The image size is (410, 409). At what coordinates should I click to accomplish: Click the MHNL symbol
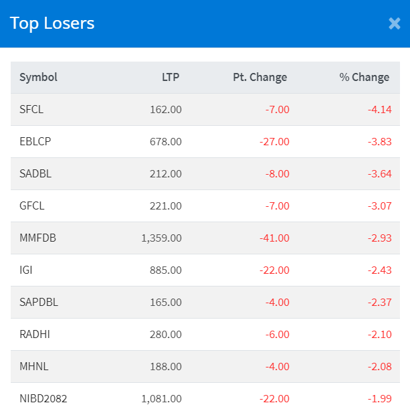click(33, 366)
